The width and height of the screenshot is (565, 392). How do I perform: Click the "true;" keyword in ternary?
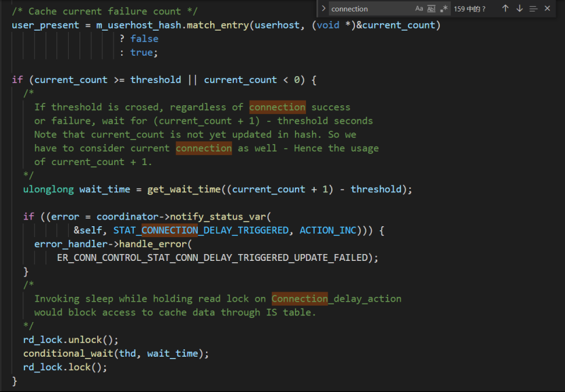[x=144, y=52]
